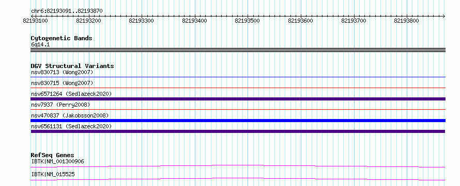The width and height of the screenshot is (460, 186).
Task: Click the purple bar for nsv6571264
Action: pyautogui.click(x=238, y=99)
